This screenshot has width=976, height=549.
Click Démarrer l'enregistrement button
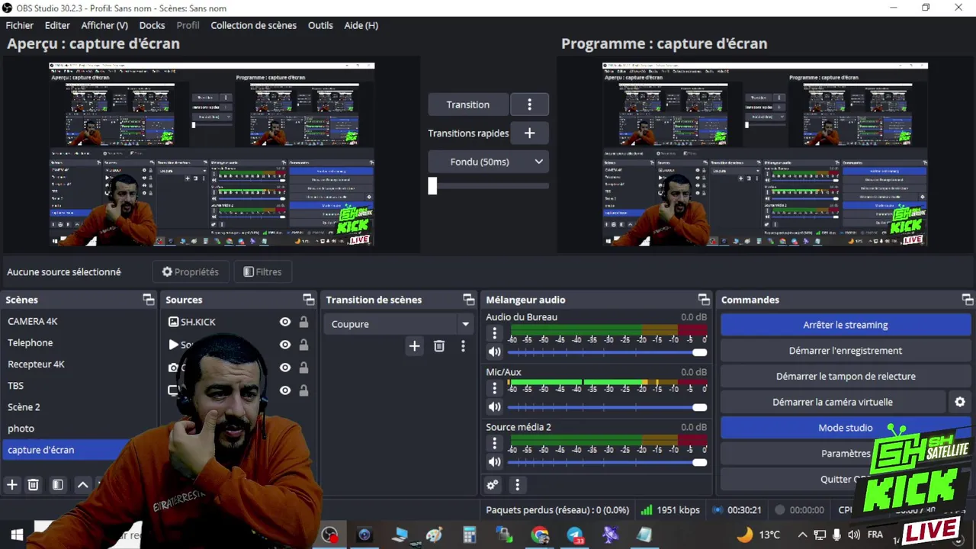click(845, 351)
